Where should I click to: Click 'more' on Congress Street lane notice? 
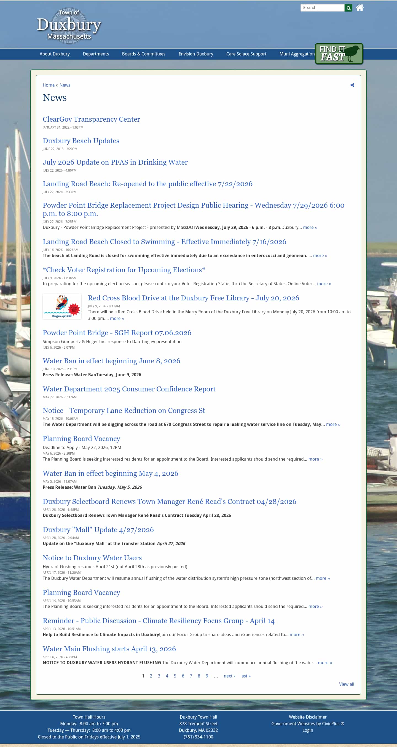(333, 424)
